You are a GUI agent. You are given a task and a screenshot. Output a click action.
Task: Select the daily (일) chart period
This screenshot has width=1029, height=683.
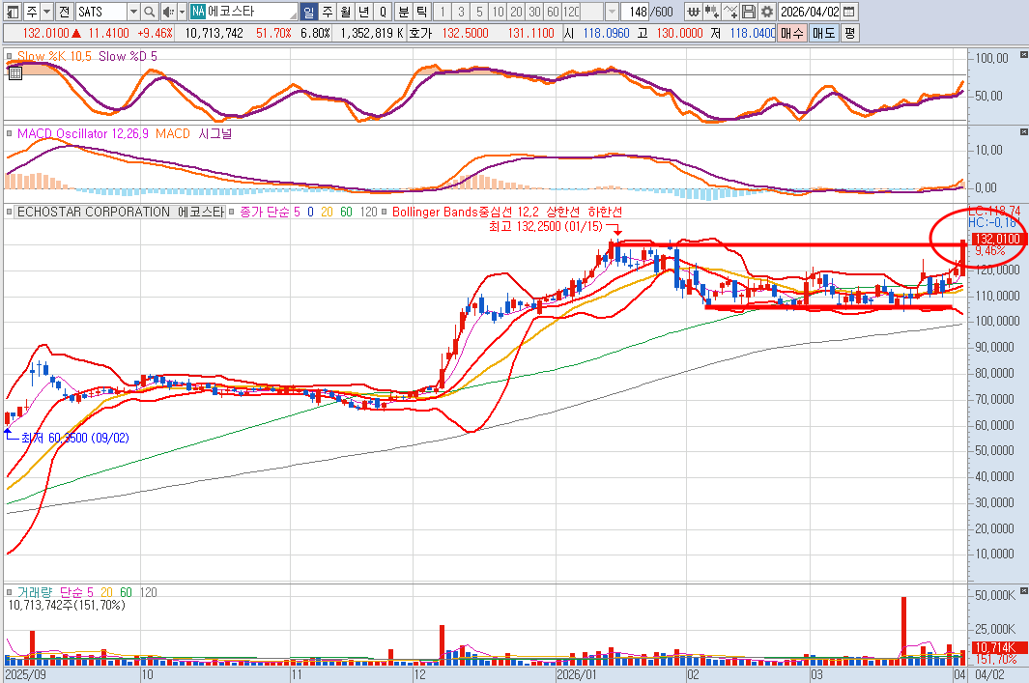(308, 12)
